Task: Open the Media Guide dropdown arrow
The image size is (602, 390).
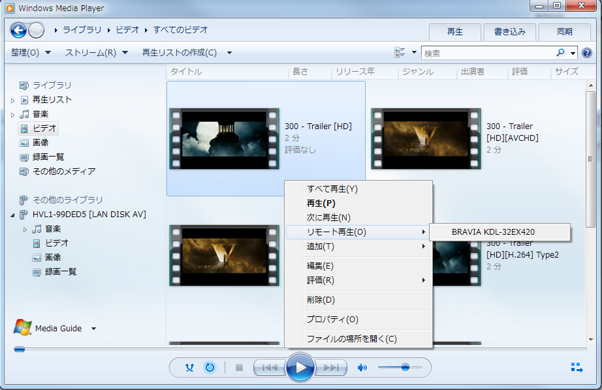Action: coord(93,329)
